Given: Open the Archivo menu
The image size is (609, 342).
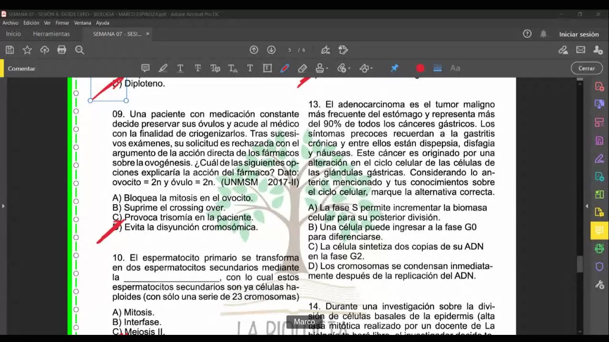Looking at the screenshot, I should coord(10,23).
